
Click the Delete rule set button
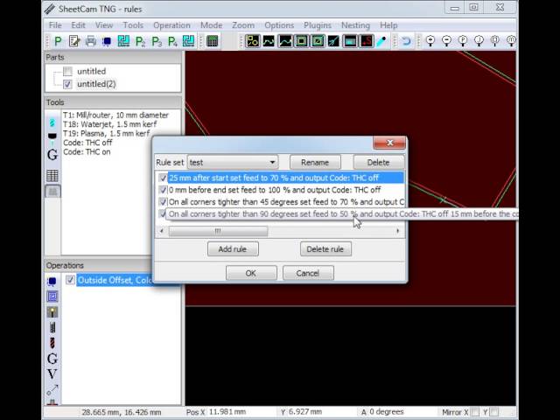click(379, 163)
